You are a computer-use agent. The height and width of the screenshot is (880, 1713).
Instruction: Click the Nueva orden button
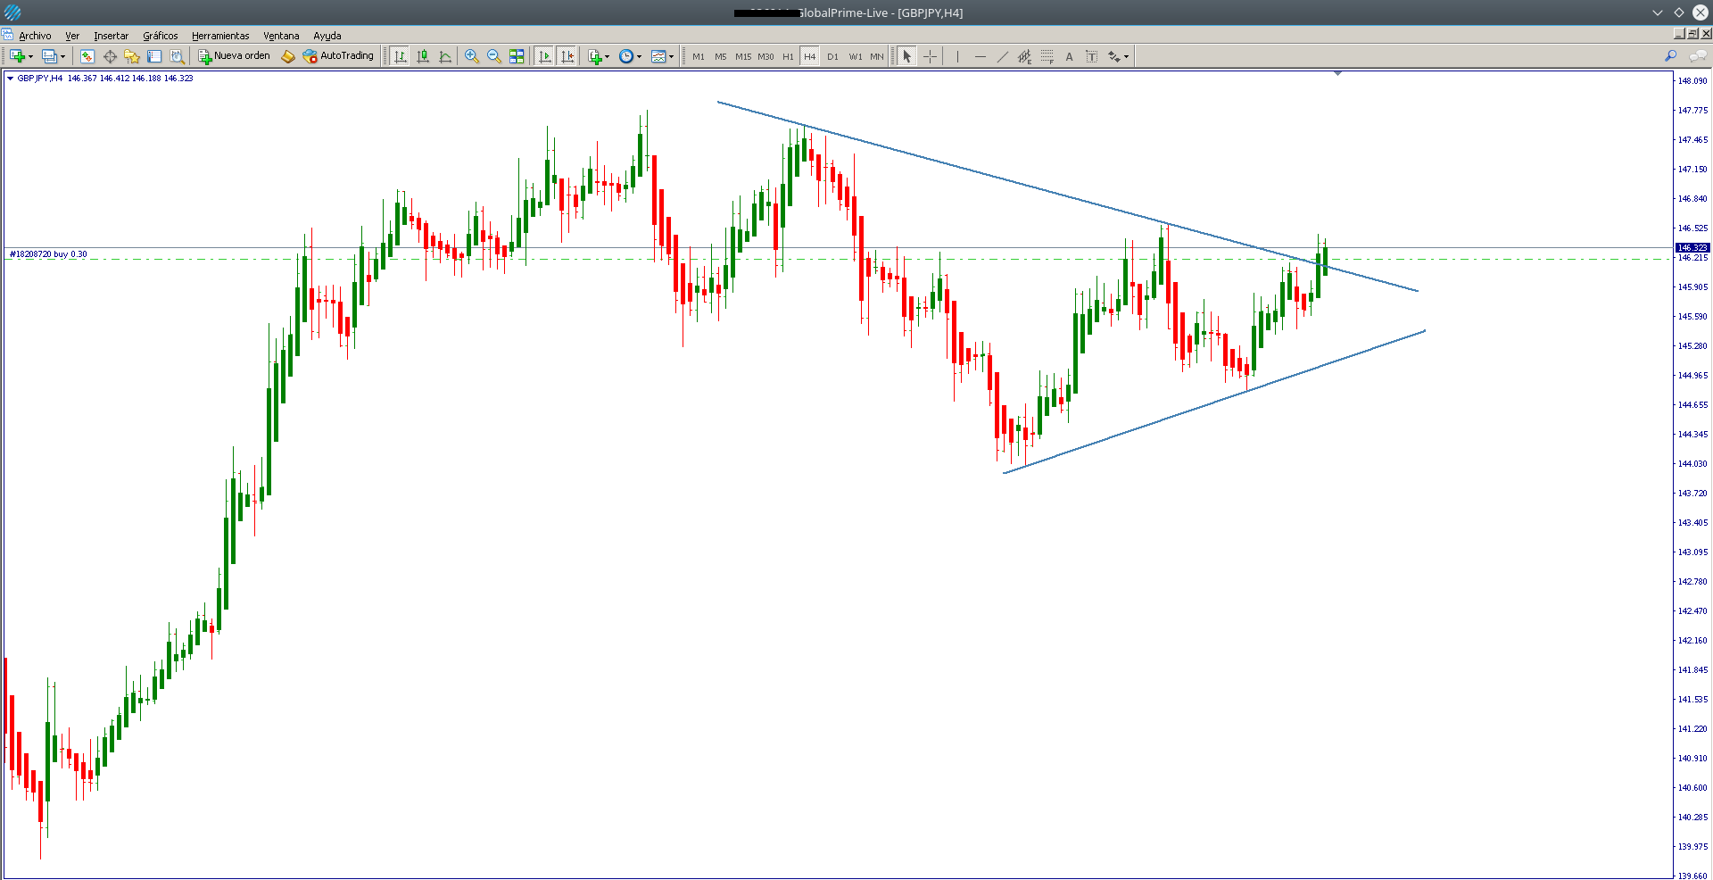(234, 56)
